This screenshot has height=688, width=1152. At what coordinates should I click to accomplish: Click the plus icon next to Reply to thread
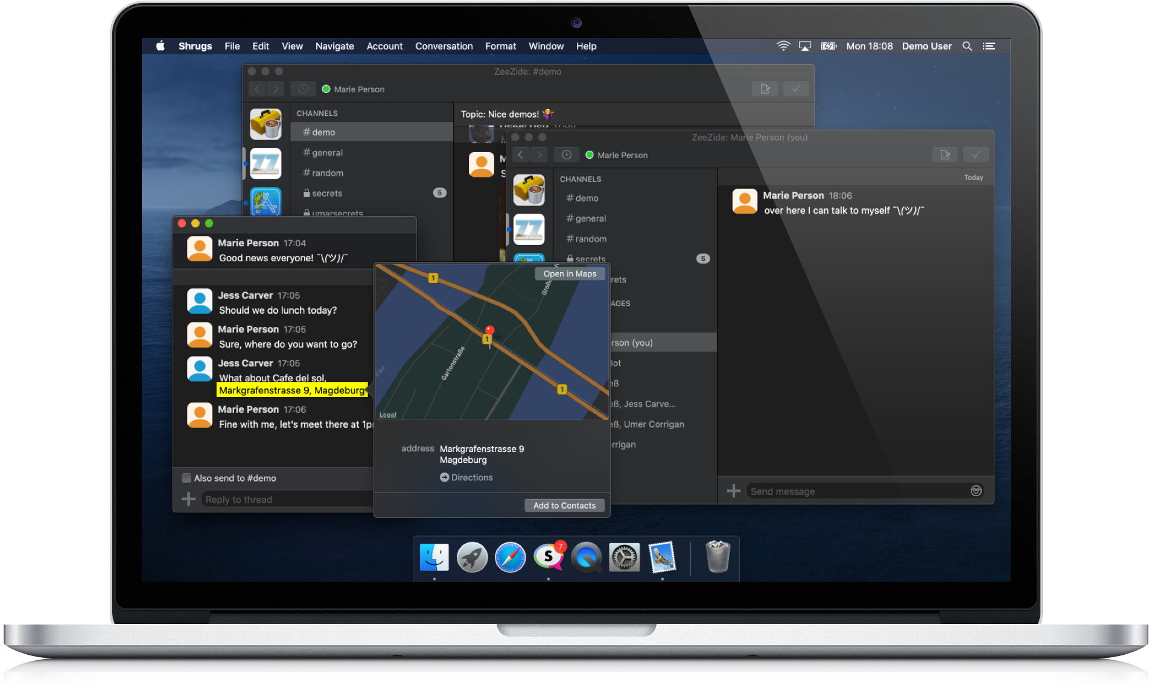tap(188, 499)
